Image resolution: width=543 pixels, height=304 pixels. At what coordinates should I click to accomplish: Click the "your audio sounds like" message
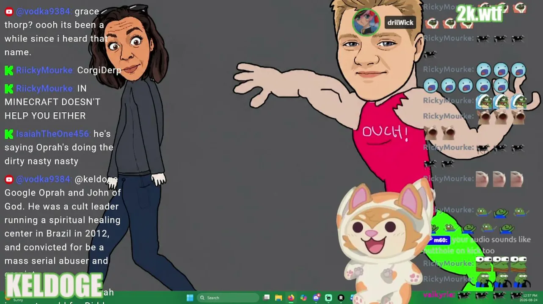[x=491, y=240]
